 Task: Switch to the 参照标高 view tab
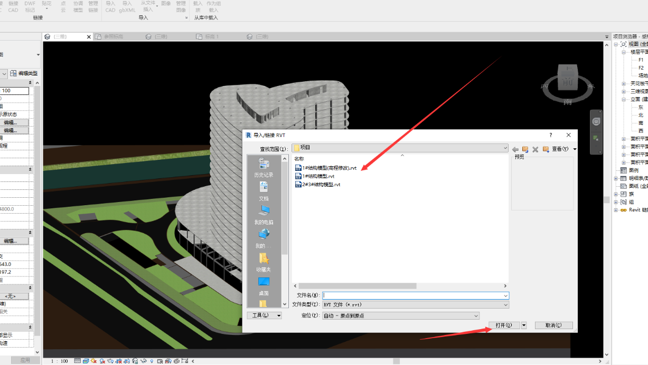tap(113, 36)
